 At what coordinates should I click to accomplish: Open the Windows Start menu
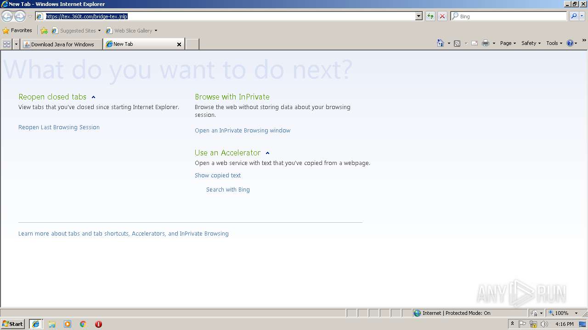coord(13,324)
